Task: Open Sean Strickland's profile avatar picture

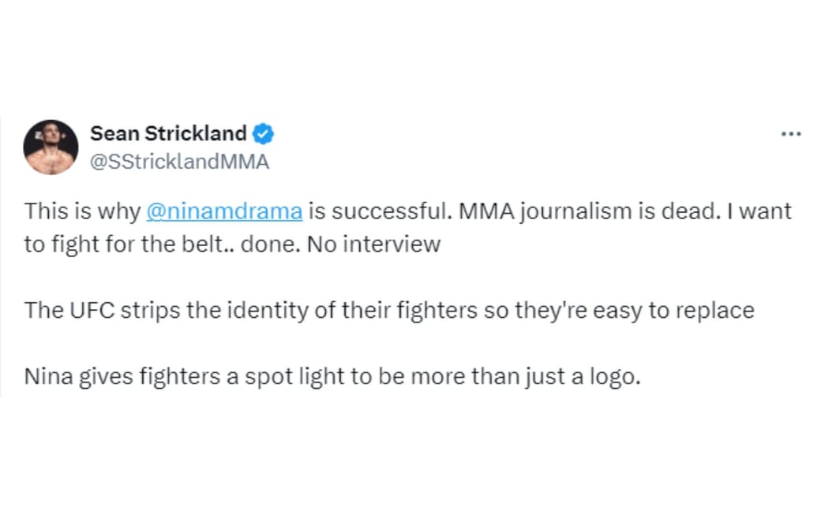Action: pos(51,147)
